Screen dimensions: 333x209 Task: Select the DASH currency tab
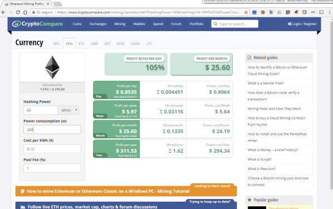135,44
